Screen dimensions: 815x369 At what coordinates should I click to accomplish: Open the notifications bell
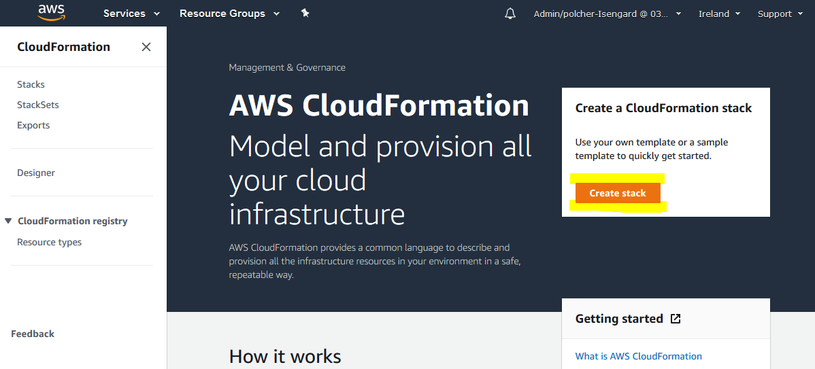510,14
